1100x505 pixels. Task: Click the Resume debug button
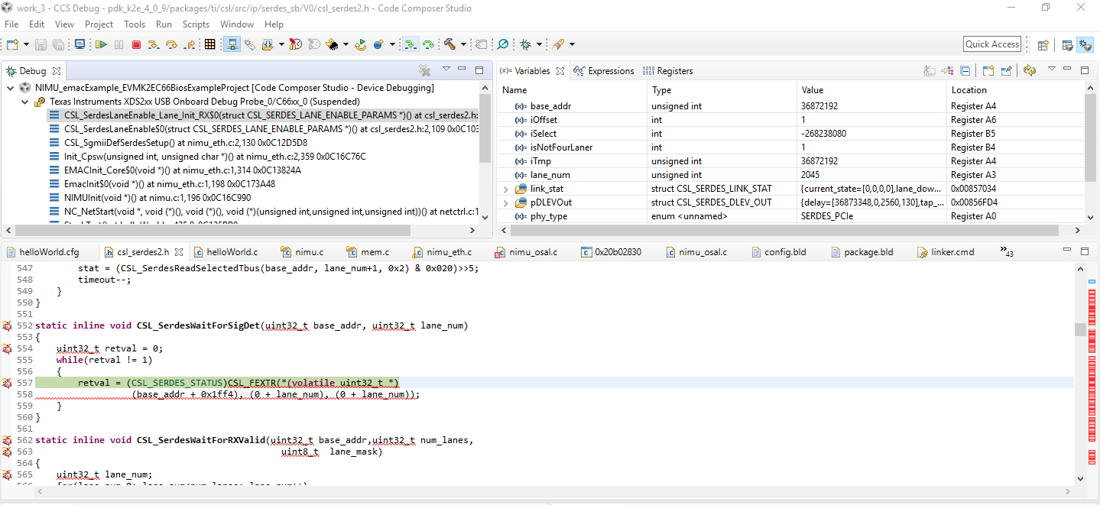(101, 45)
